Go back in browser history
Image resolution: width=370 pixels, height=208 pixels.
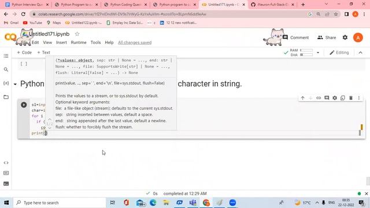(6, 14)
